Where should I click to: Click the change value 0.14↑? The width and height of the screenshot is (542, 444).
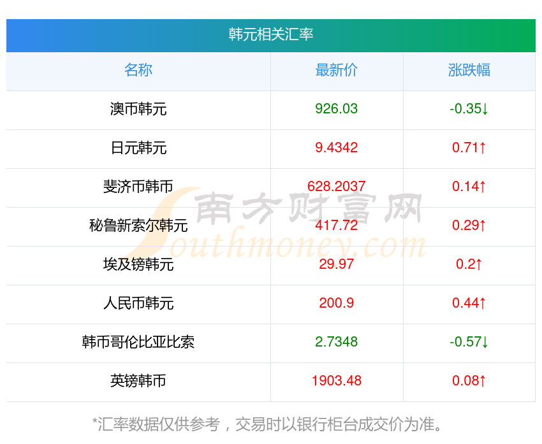point(469,187)
